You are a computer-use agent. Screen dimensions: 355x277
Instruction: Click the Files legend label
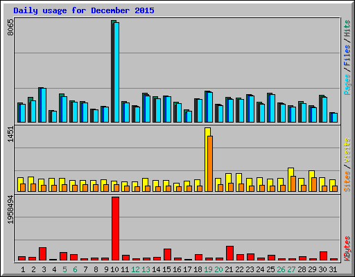click(x=347, y=55)
